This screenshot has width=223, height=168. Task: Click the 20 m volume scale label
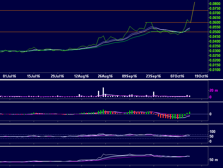[x=214, y=90]
